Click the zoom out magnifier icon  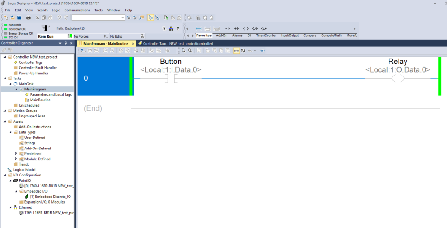tap(189, 51)
